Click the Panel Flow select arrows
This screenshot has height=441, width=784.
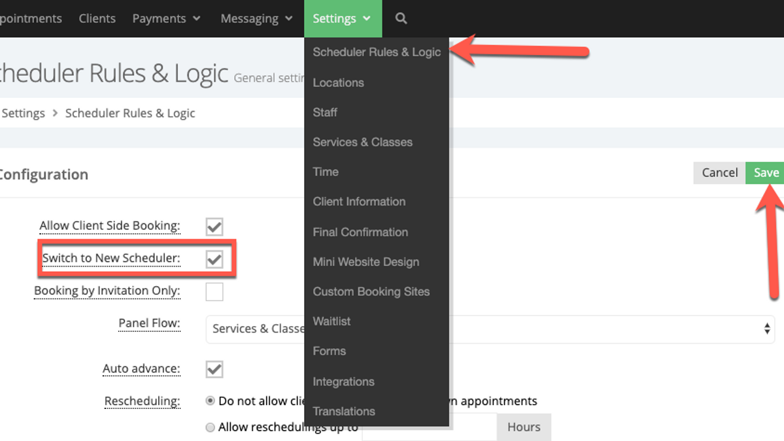pos(766,329)
